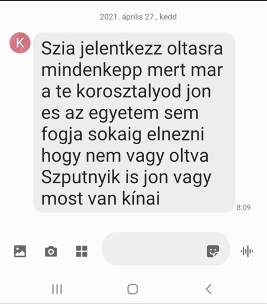
Task: Tap the word mindenkepp in the bubble
Action: [x=92, y=71]
